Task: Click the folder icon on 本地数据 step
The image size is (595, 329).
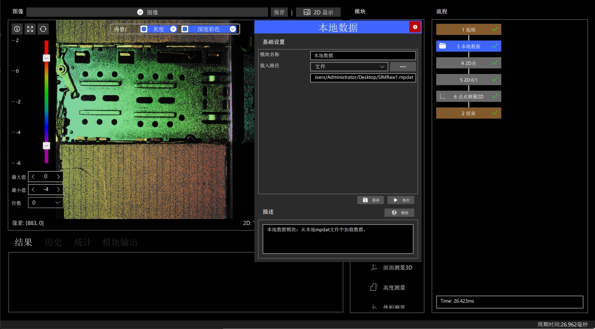Action: pos(443,46)
